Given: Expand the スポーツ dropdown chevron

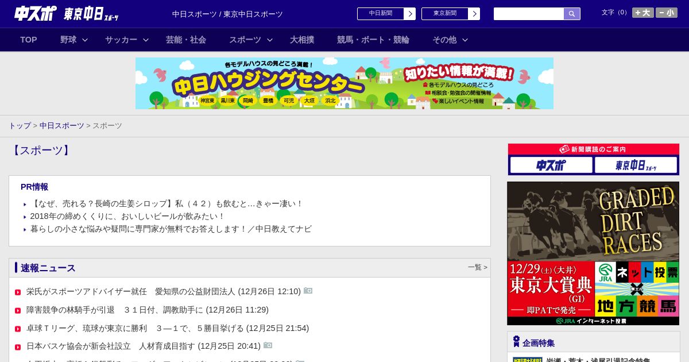Looking at the screenshot, I should point(270,40).
